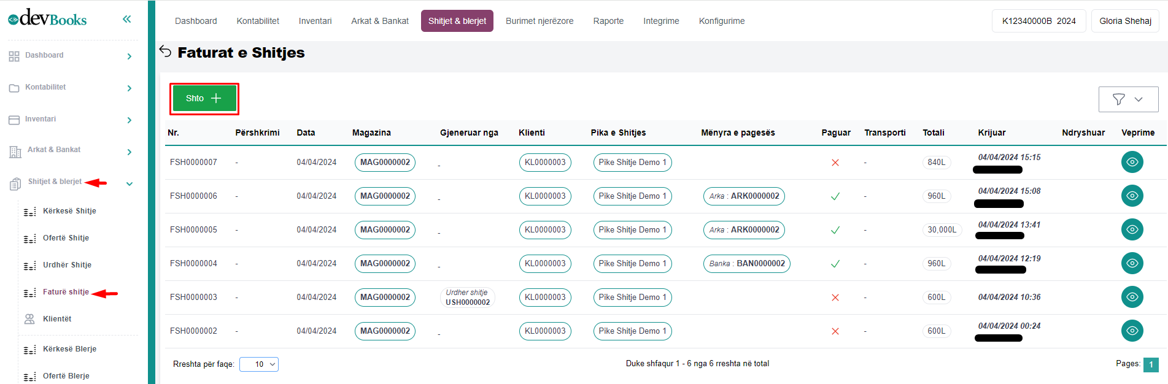Image resolution: width=1168 pixels, height=384 pixels.
Task: Switch to the Kontabilitet top tab
Action: [258, 21]
